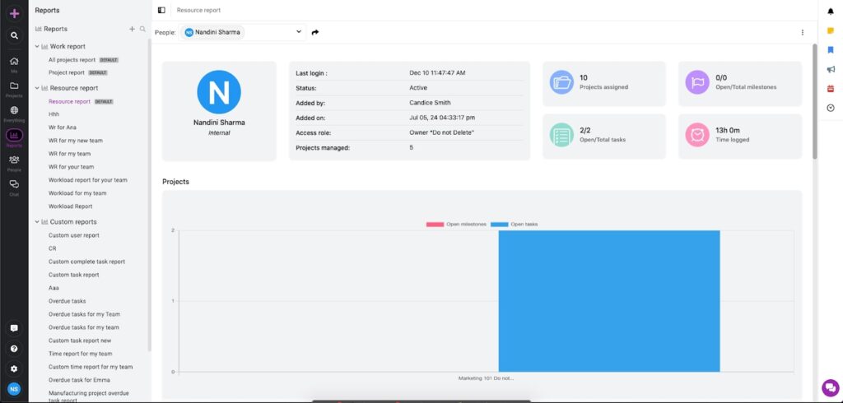Screen dimensions: 843x403
Task: Click the Time logged clock icon
Action: click(x=697, y=135)
